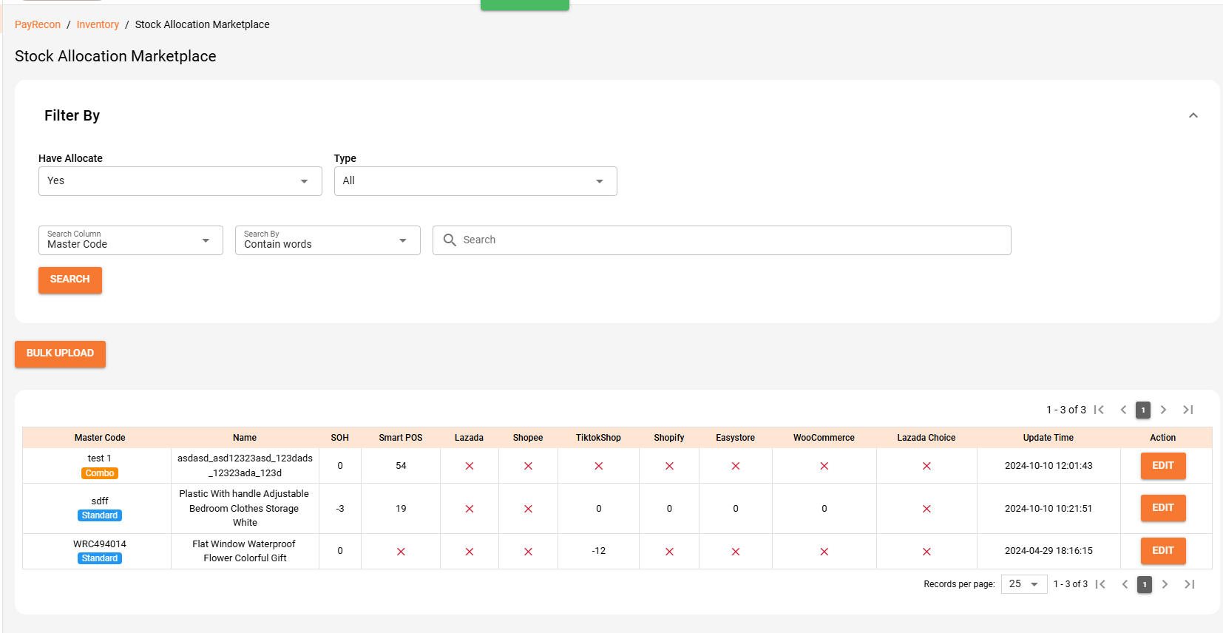1223x633 pixels.
Task: Click the magnifier icon in search box
Action: 450,240
